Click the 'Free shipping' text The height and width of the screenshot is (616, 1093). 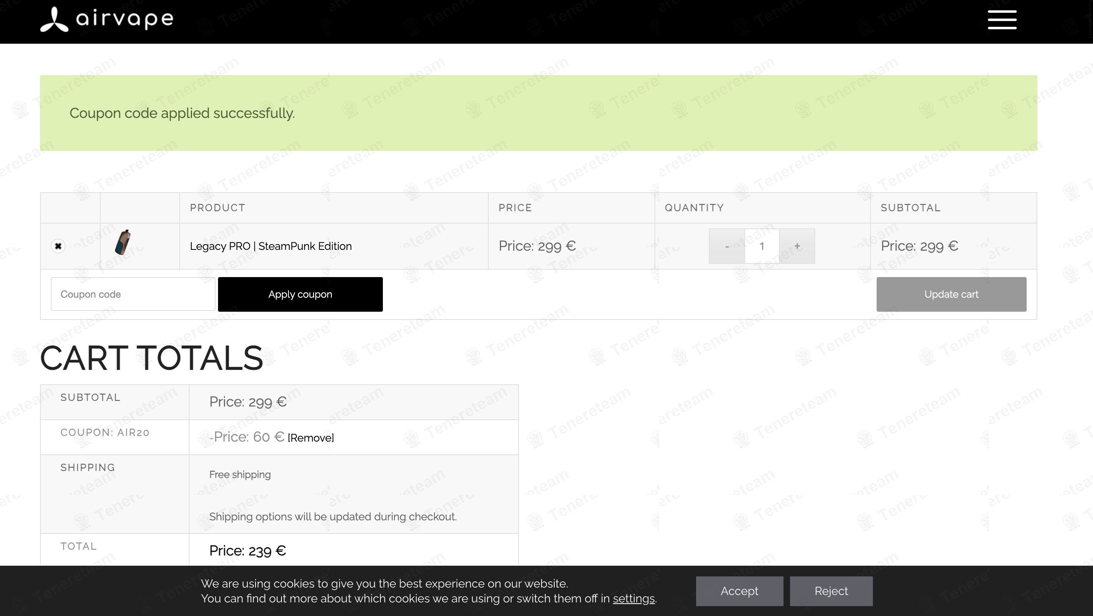(x=240, y=475)
